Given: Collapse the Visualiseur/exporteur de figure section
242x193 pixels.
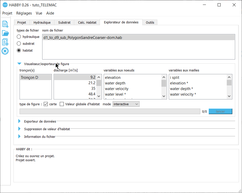Looking at the screenshot, I should [x=19, y=64].
